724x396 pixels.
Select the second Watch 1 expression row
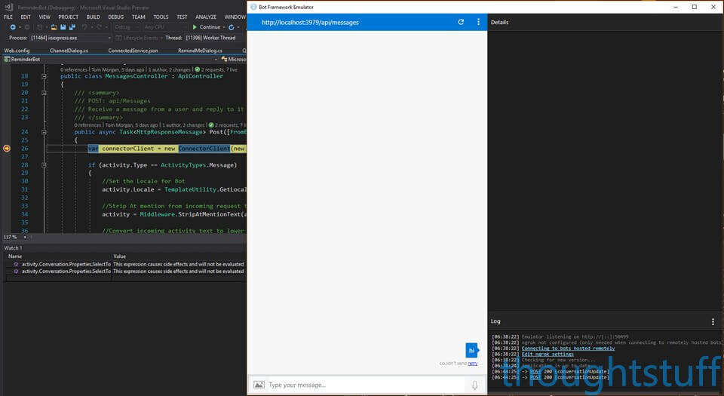pos(124,272)
